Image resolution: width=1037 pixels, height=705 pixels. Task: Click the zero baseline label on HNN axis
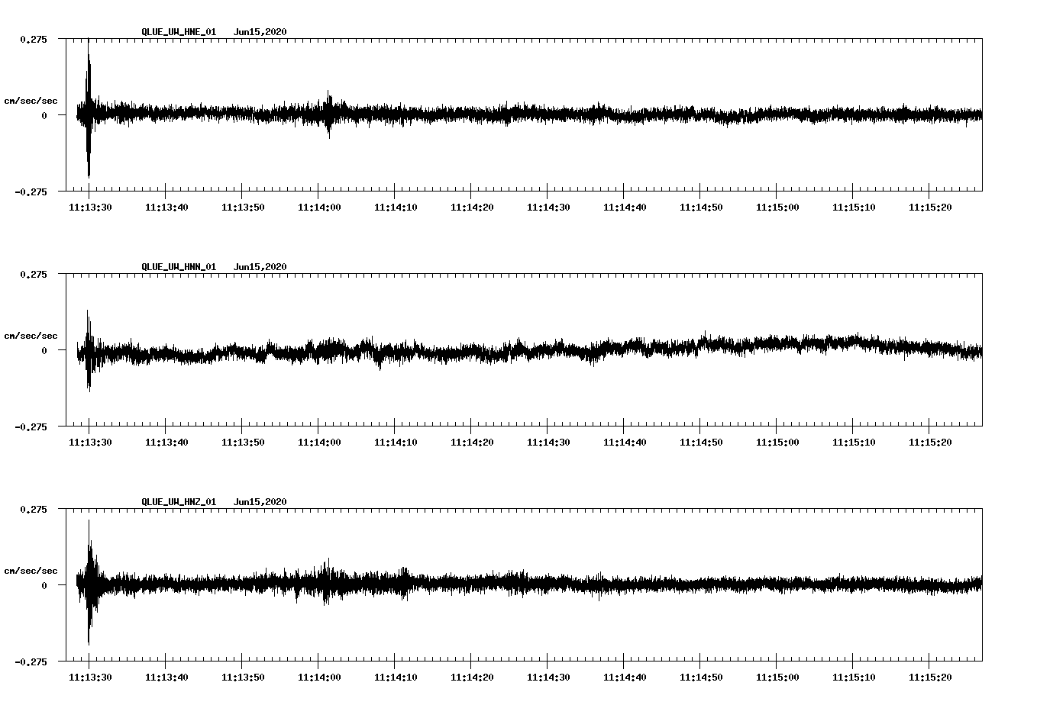pos(44,350)
